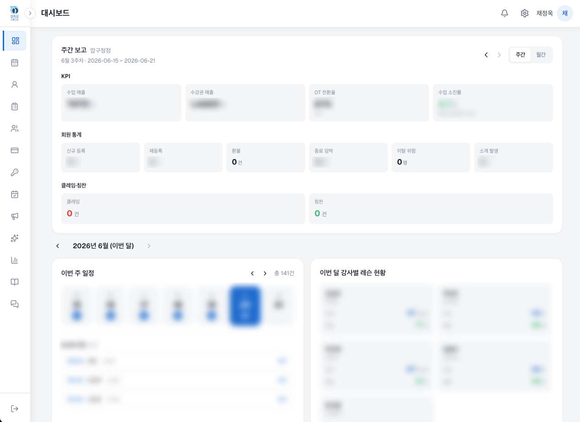Image resolution: width=580 pixels, height=422 pixels.
Task: Open the two-people group icon in sidebar
Action: tap(15, 128)
